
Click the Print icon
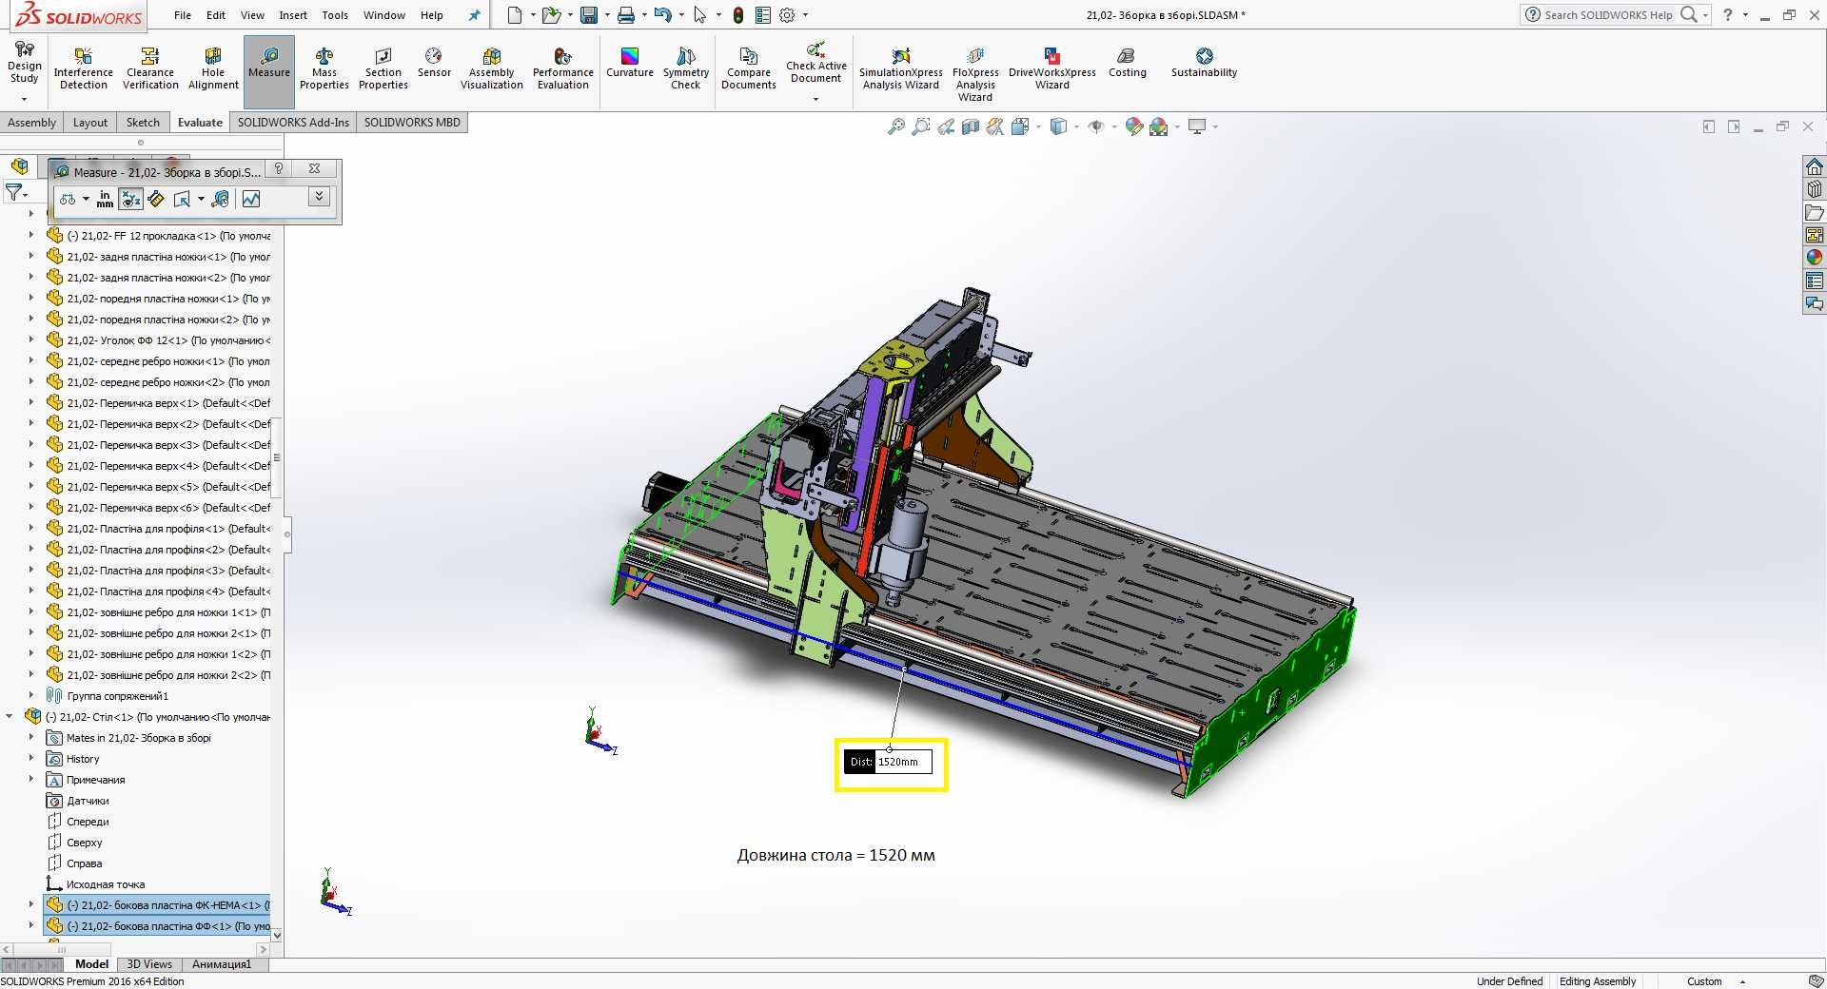click(625, 15)
